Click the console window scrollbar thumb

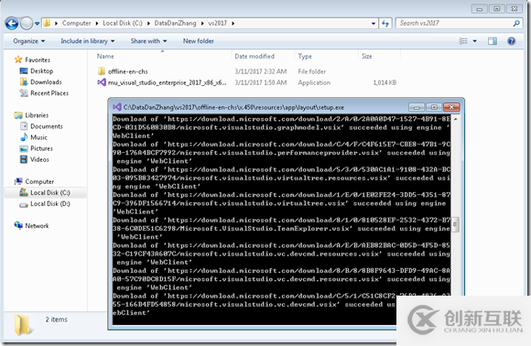click(456, 224)
